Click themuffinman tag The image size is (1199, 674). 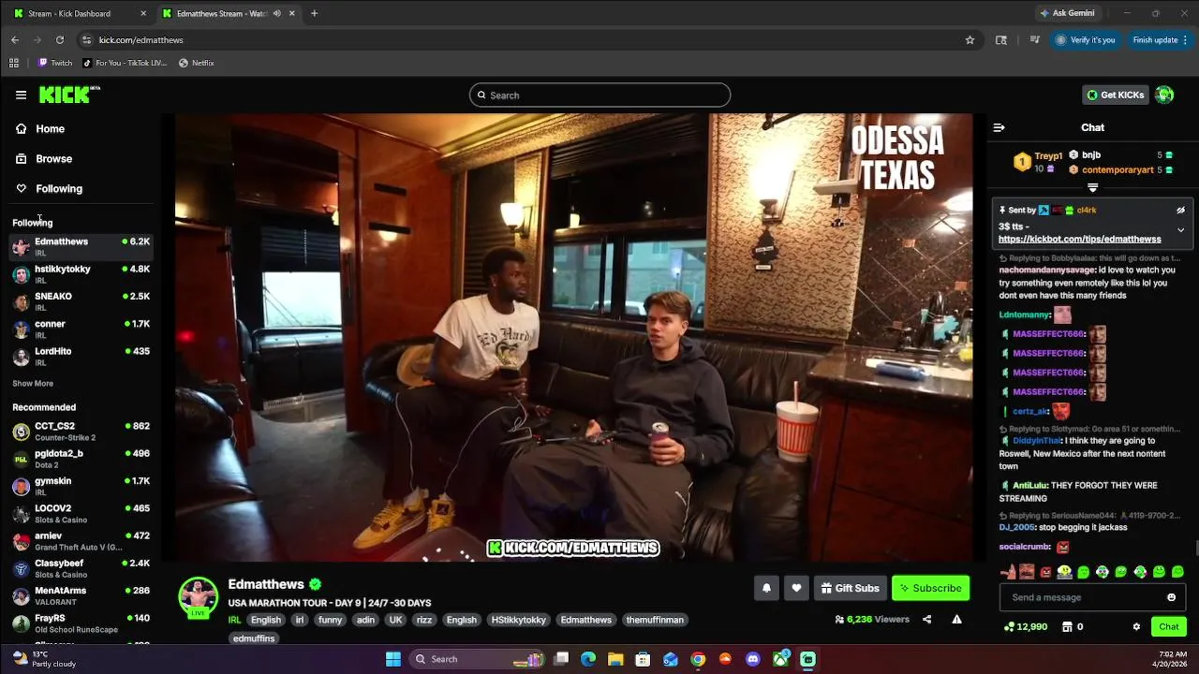pos(655,620)
